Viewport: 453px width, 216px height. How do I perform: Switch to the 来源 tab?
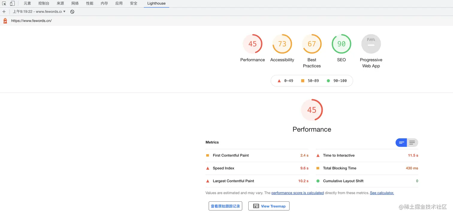pos(60,3)
